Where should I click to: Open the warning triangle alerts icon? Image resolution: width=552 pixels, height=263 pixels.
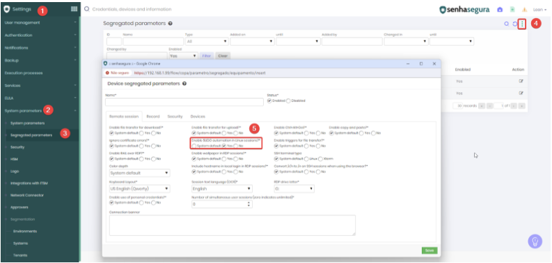coord(525,10)
